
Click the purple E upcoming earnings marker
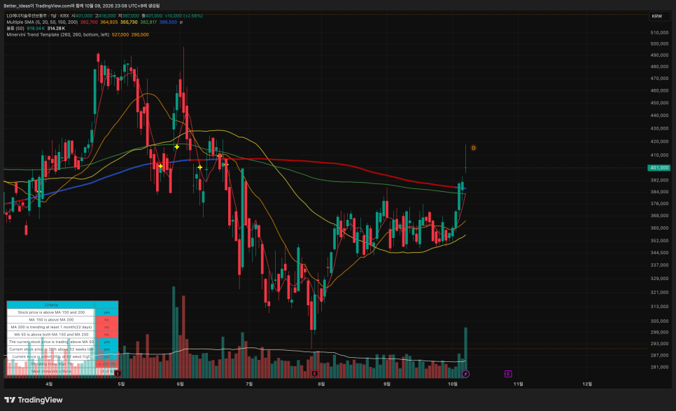pyautogui.click(x=508, y=374)
